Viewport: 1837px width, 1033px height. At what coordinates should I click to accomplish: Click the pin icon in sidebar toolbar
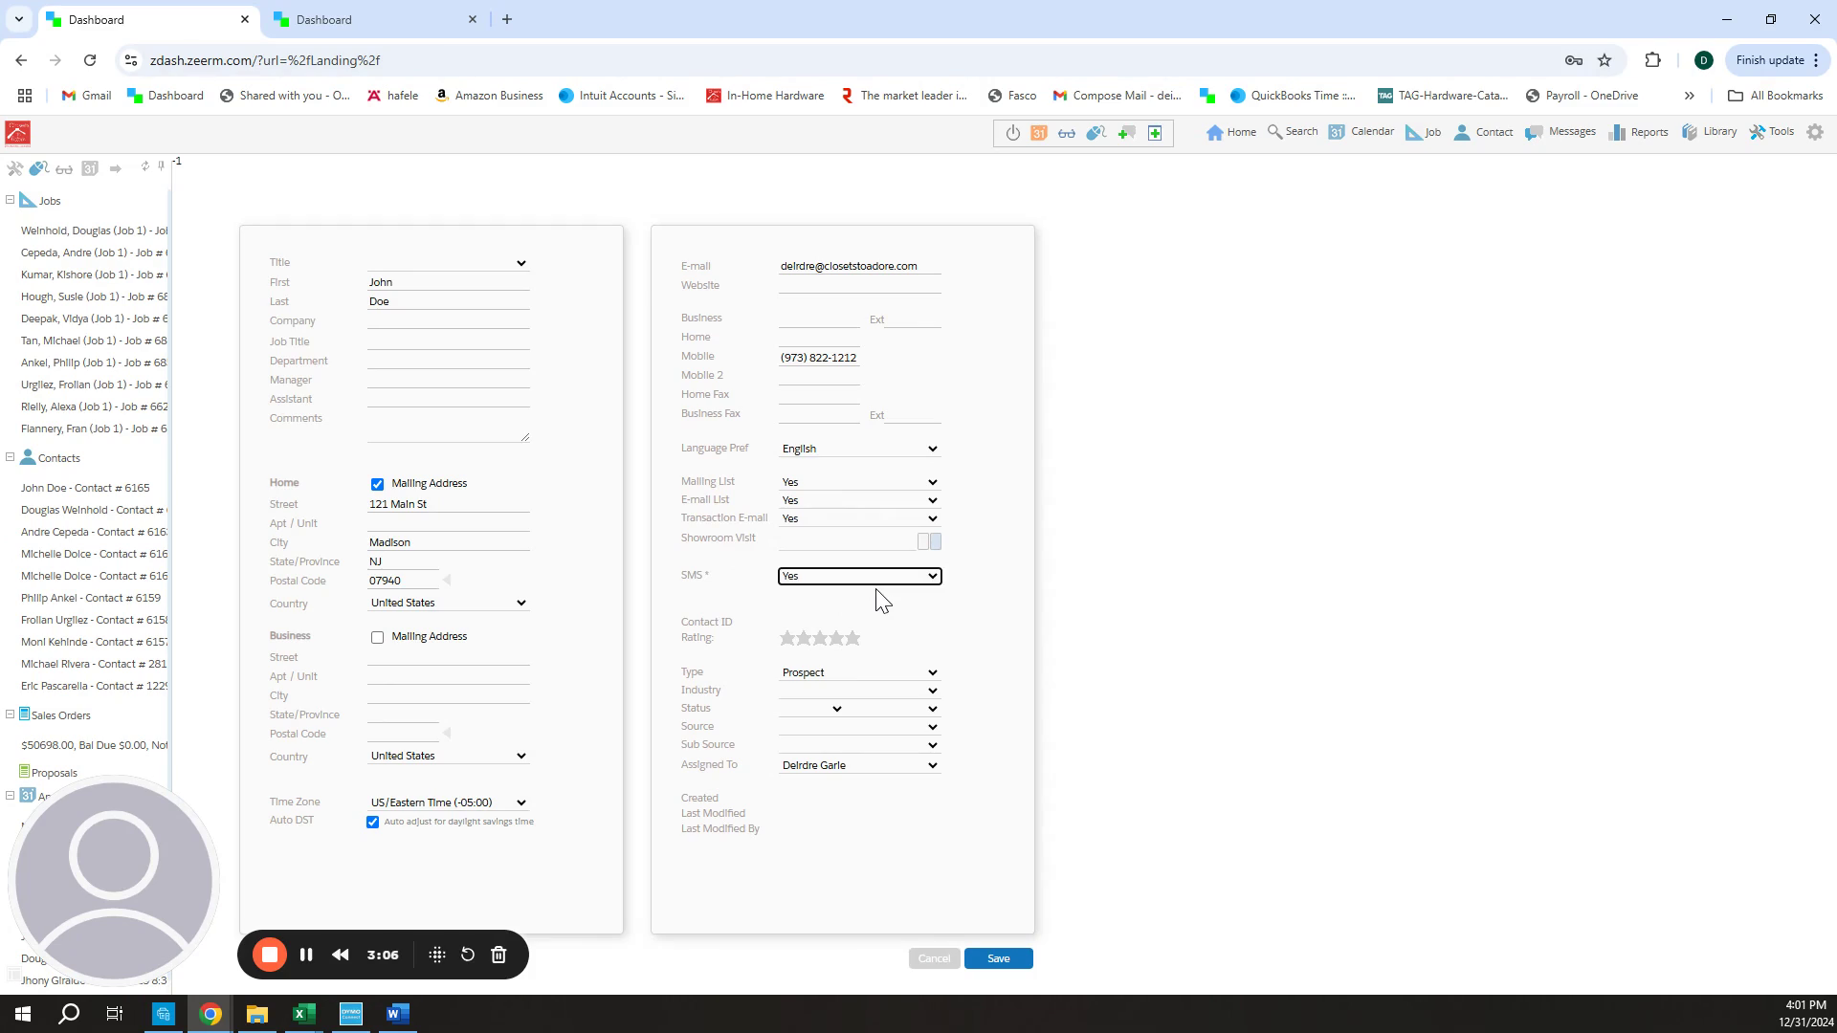coord(161,166)
